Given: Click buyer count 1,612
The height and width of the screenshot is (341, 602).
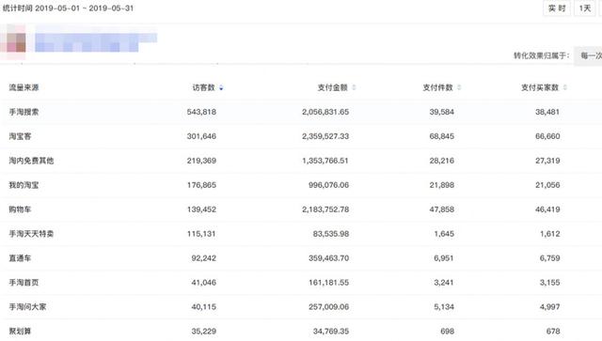Looking at the screenshot, I should click(x=549, y=234).
